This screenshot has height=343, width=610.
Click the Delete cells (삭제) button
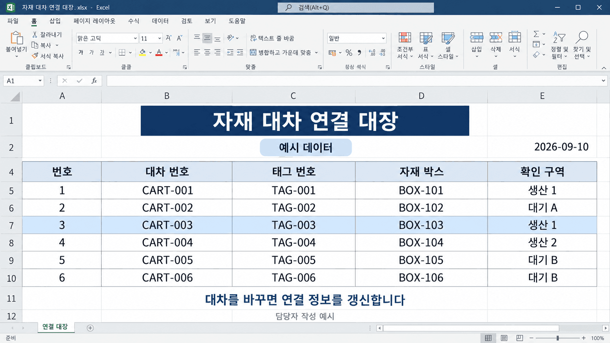[495, 45]
